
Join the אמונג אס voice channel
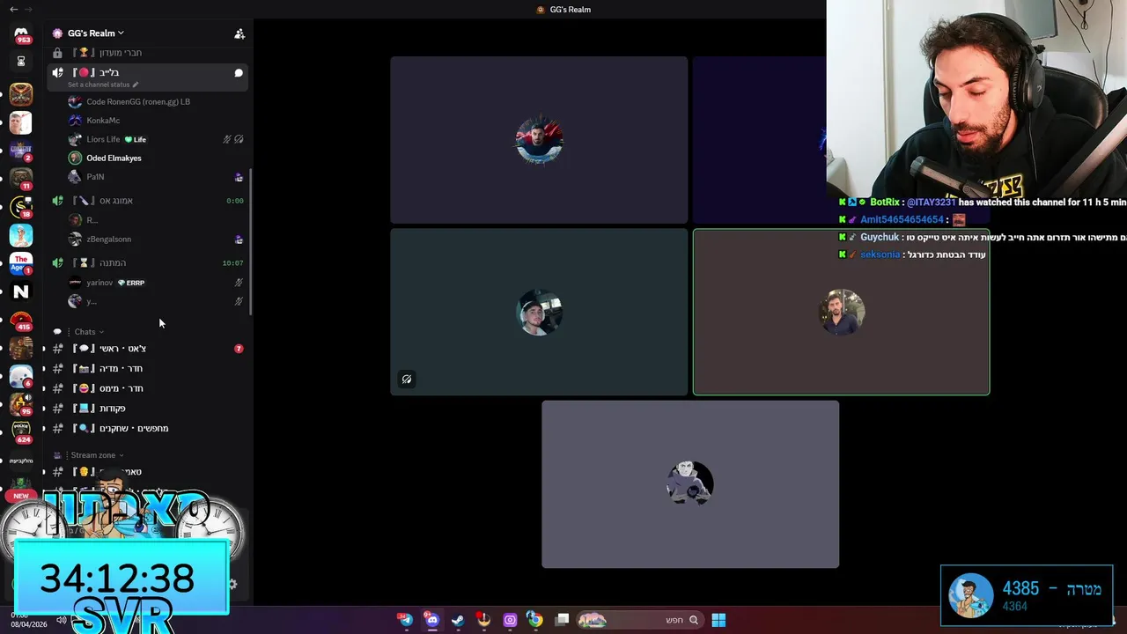(148, 201)
